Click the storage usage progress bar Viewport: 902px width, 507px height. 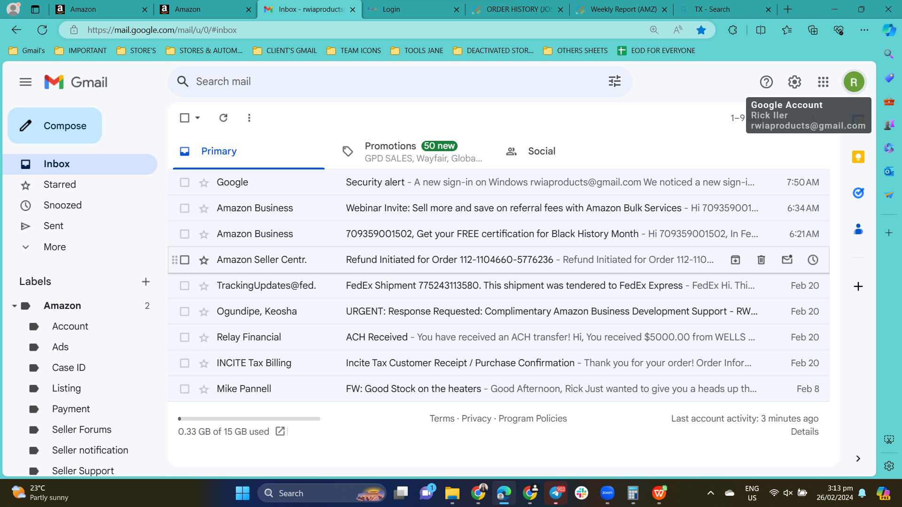249,419
